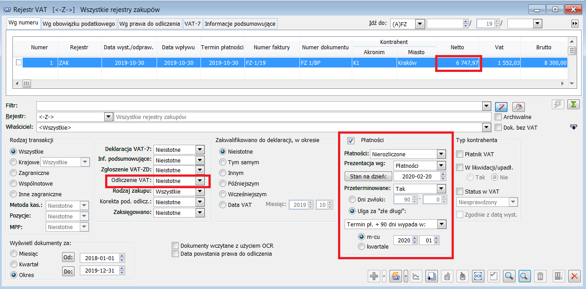
Task: Click the trash bin icon
Action: (540, 276)
